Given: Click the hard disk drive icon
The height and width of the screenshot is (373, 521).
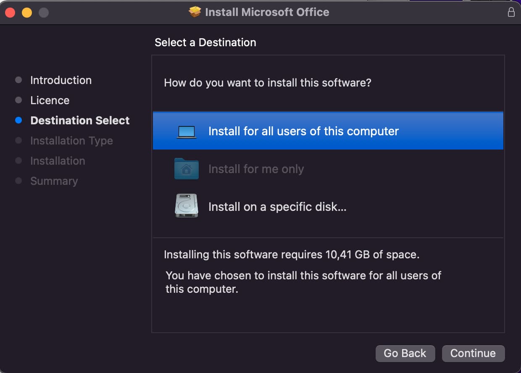Looking at the screenshot, I should 186,206.
